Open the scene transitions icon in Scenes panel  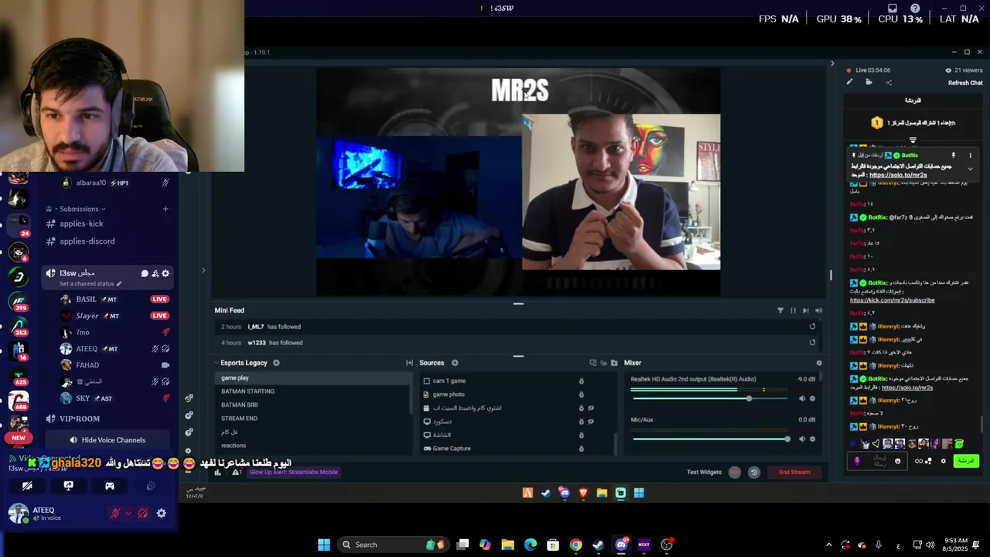tap(409, 363)
